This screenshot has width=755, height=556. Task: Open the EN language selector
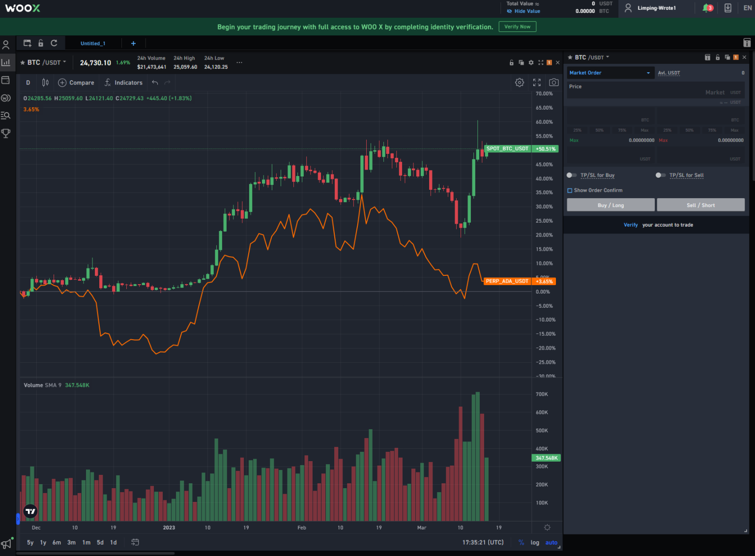point(747,8)
